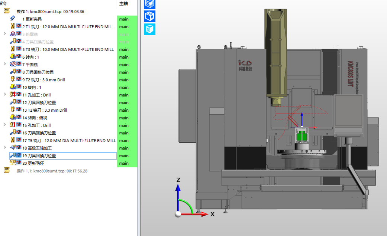Select 14 转向 : 俯视 entry
387x236 pixels.
click(x=35, y=118)
